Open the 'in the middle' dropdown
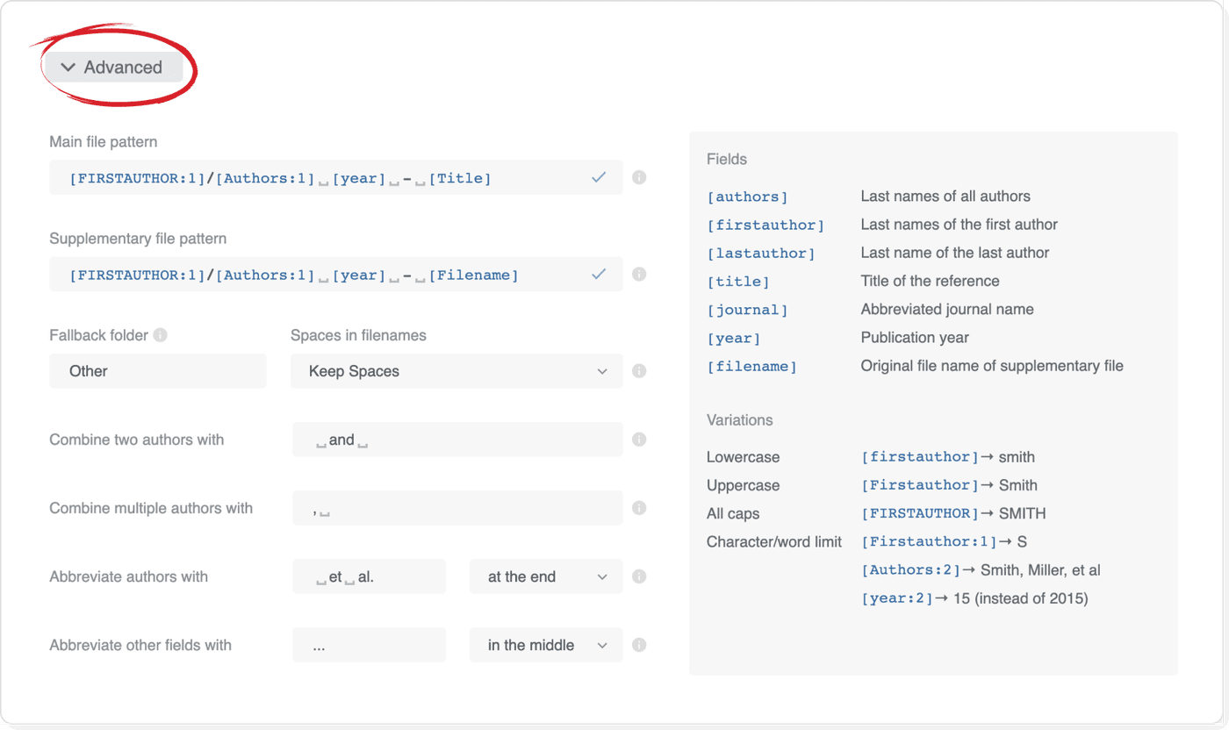The width and height of the screenshot is (1229, 730). click(546, 645)
